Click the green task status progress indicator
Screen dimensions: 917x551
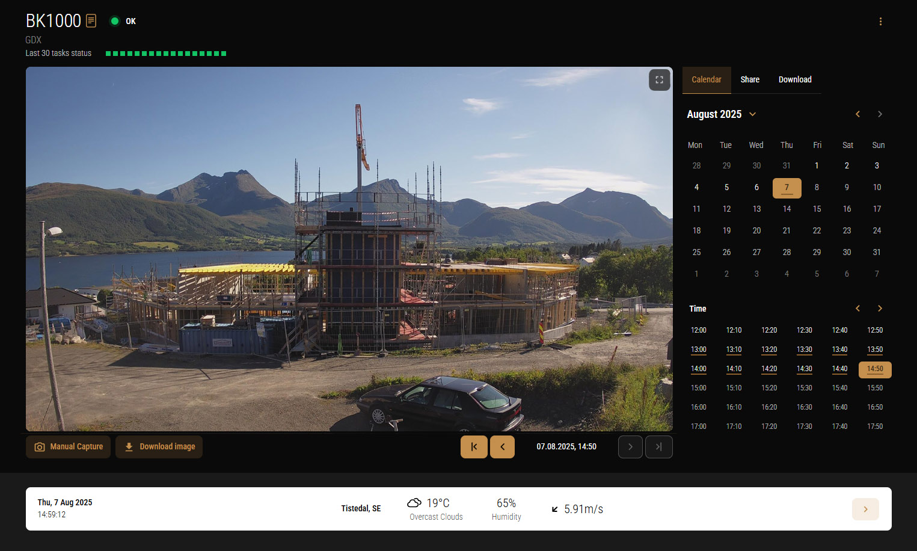166,53
